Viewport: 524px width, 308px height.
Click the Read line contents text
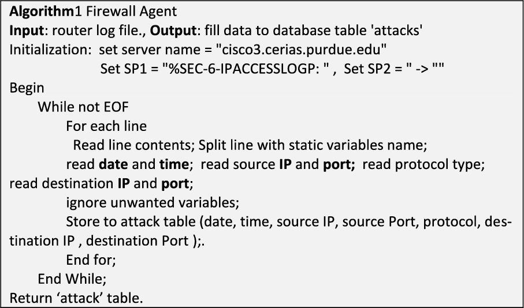[134, 145]
